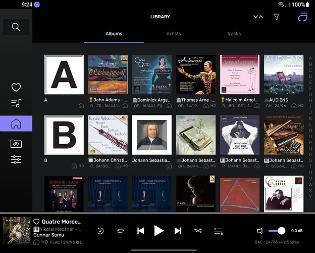Image resolution: width=315 pixels, height=253 pixels.
Task: Click home icon under Thomas Arne album
Action: [206, 106]
